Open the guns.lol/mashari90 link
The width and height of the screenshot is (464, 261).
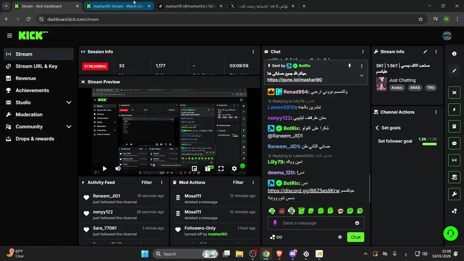(x=294, y=80)
